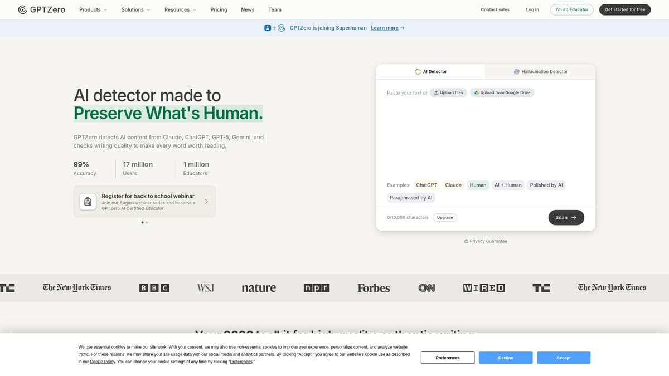Decline cookies
This screenshot has width=669, height=376.
506,358
